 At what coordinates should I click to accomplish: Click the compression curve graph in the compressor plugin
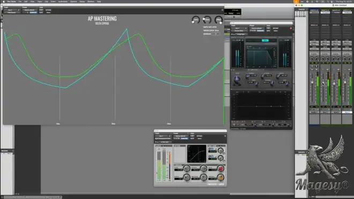click(197, 154)
